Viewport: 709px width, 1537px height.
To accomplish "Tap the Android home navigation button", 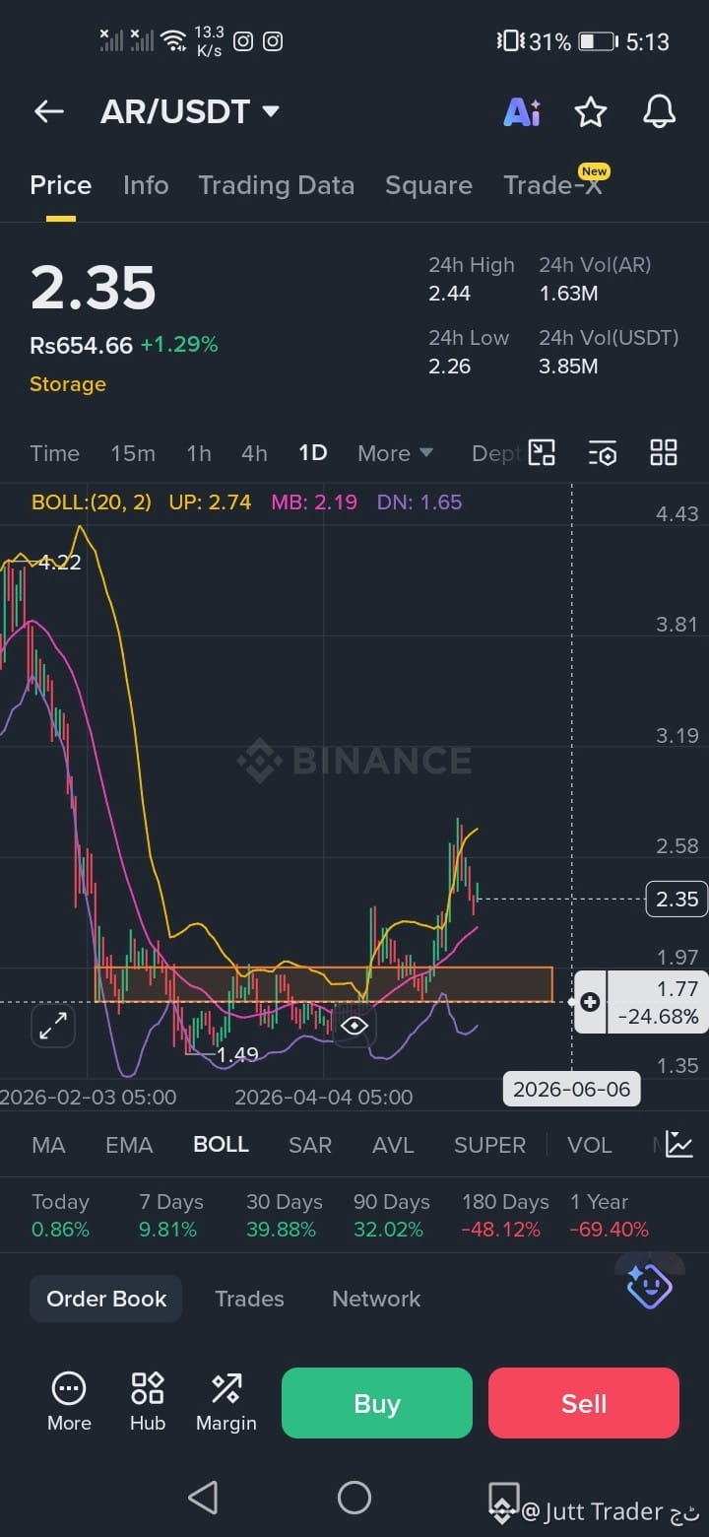I will [354, 1498].
